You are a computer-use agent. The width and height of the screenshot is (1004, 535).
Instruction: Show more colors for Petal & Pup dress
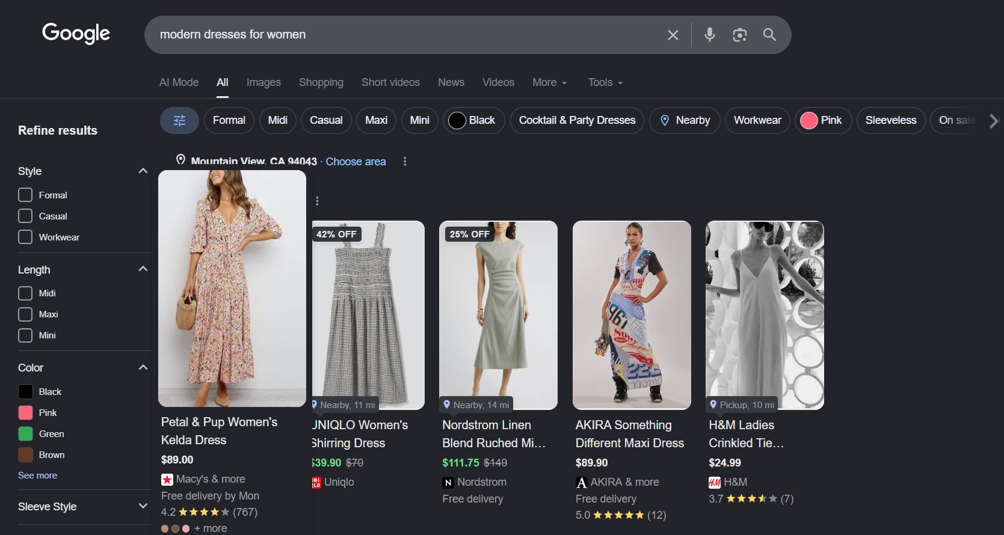[211, 528]
